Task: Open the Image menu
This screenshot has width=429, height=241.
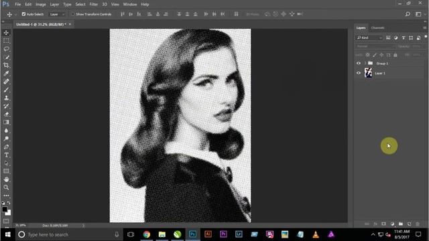Action: click(40, 5)
